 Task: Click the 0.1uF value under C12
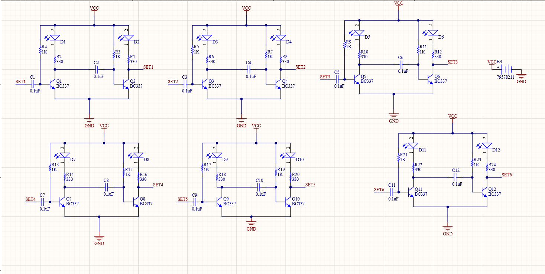point(457,184)
